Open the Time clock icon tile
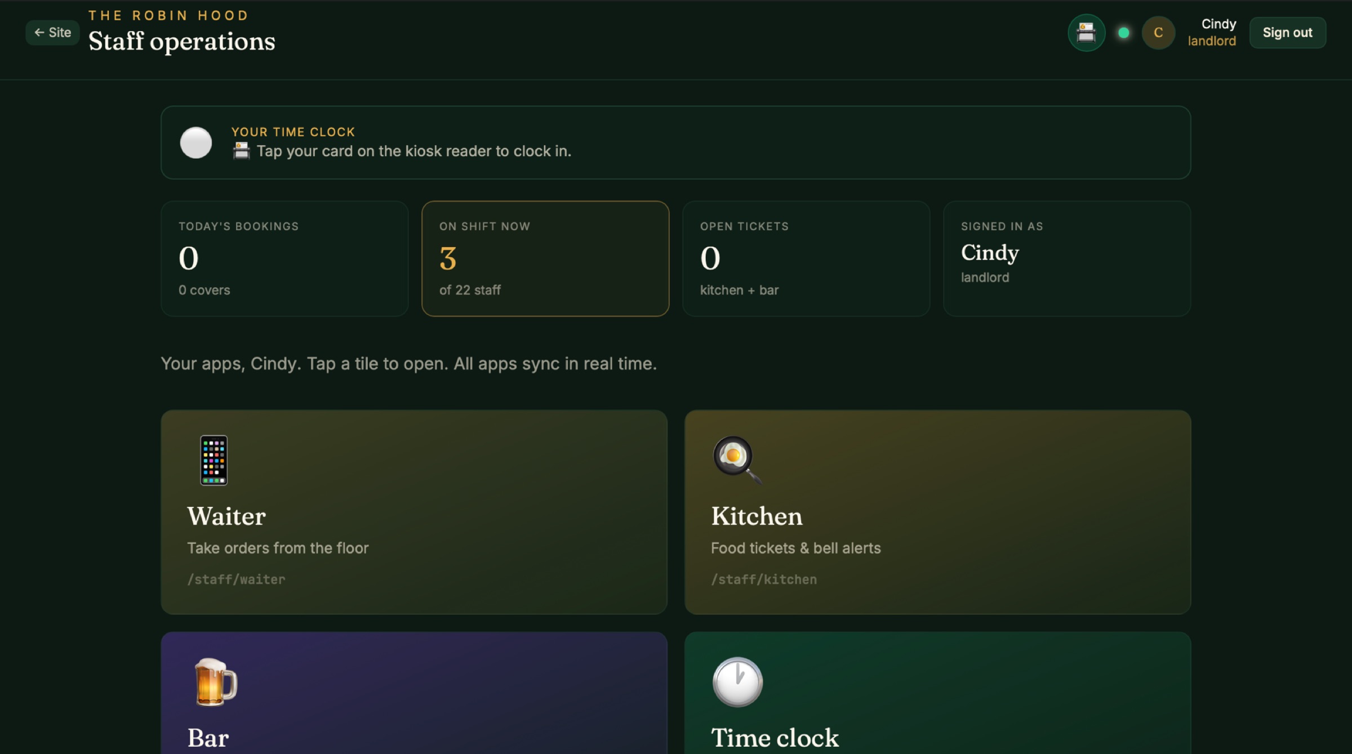Viewport: 1352px width, 754px height. (737, 681)
